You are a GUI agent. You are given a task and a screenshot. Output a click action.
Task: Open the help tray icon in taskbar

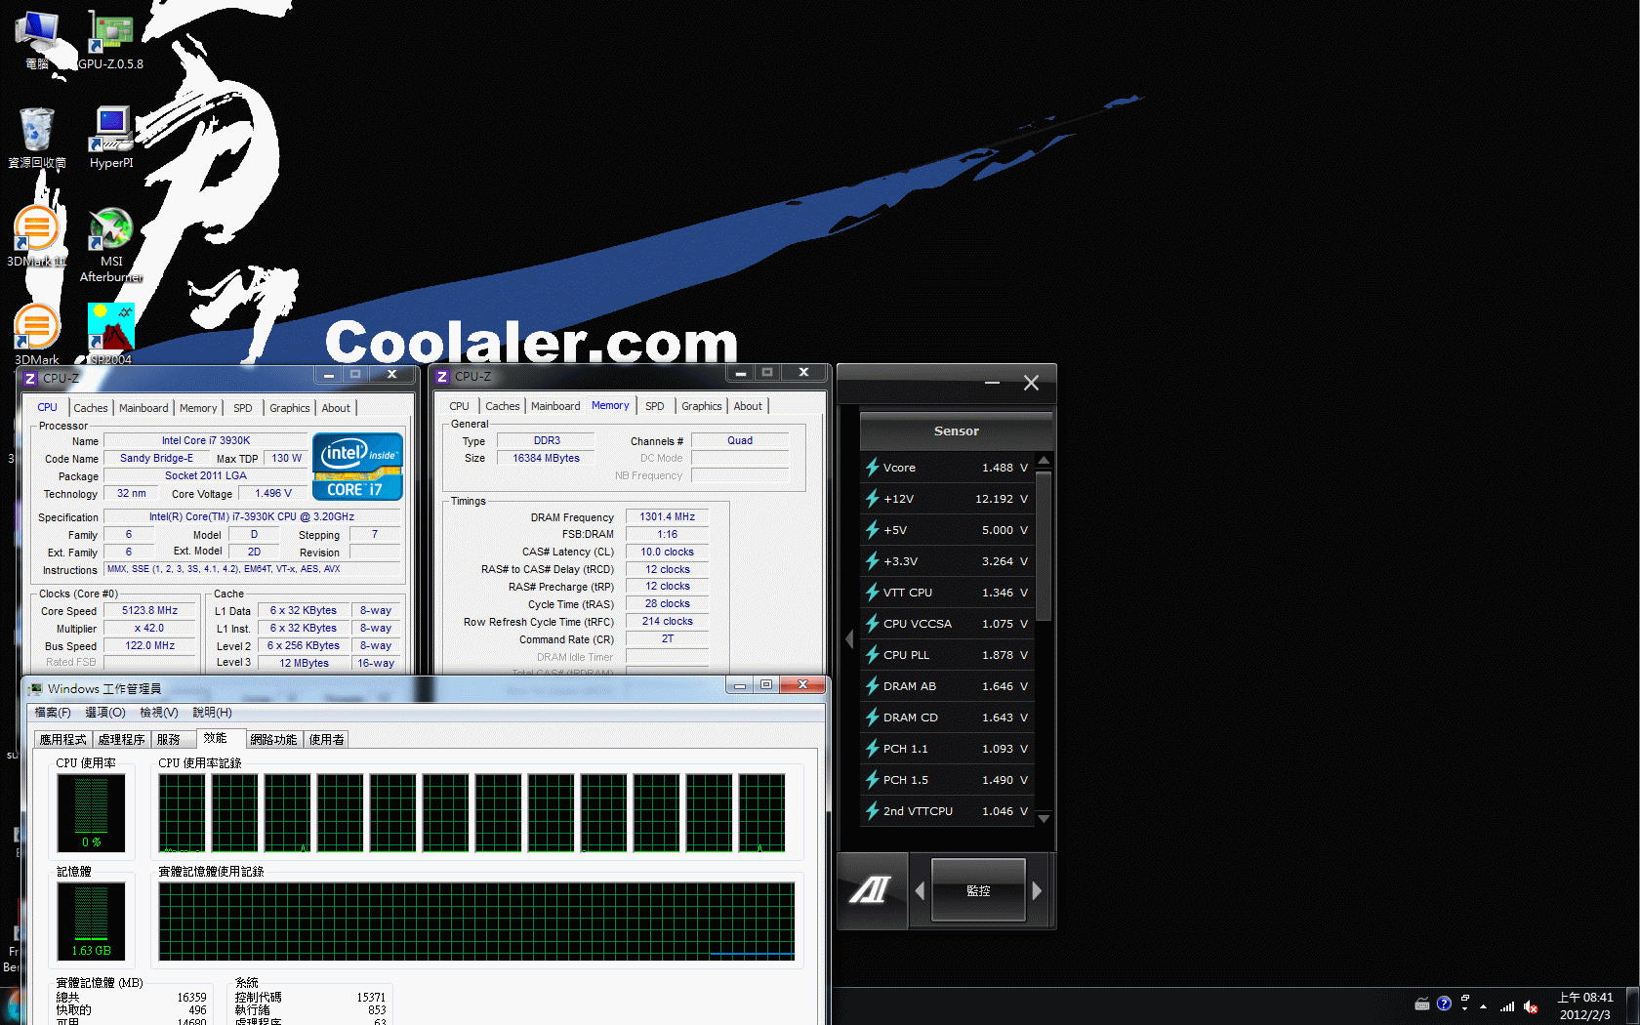(1445, 1004)
